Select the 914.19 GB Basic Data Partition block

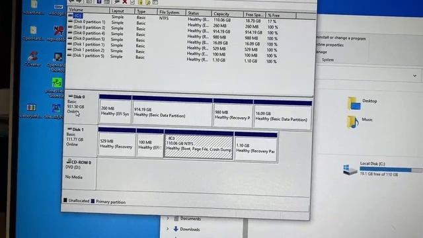tap(172, 111)
